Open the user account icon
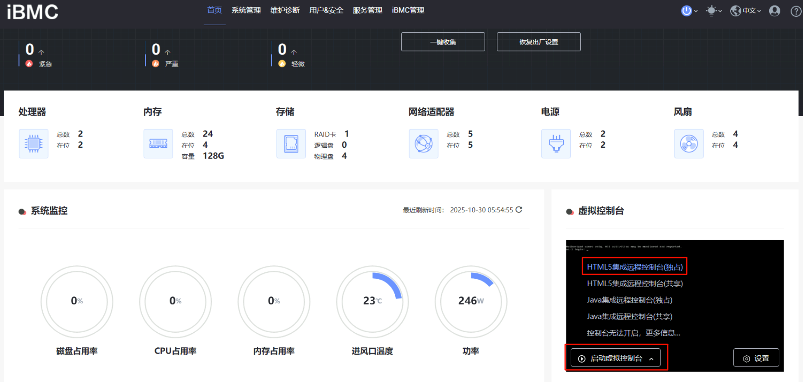 tap(774, 11)
